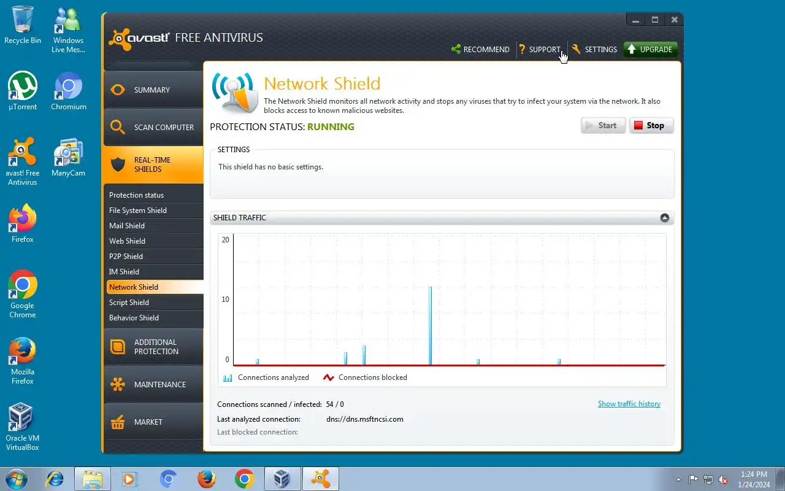Select P2P Shield
This screenshot has width=785, height=491.
click(153, 257)
